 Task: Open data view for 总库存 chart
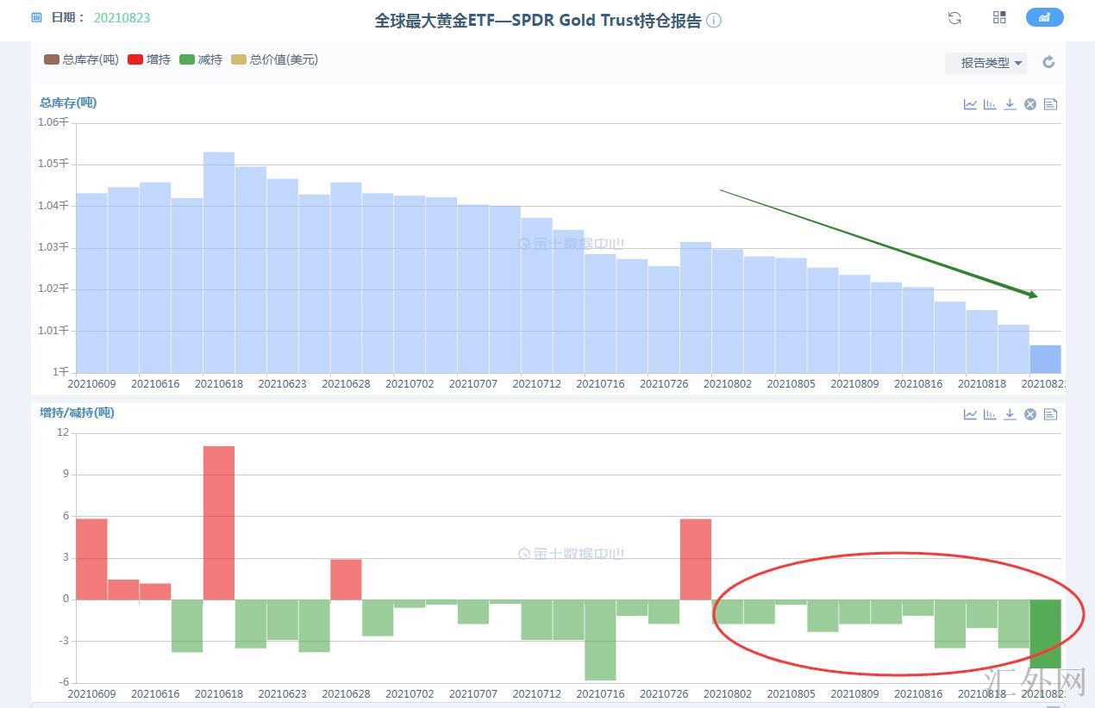point(1050,104)
